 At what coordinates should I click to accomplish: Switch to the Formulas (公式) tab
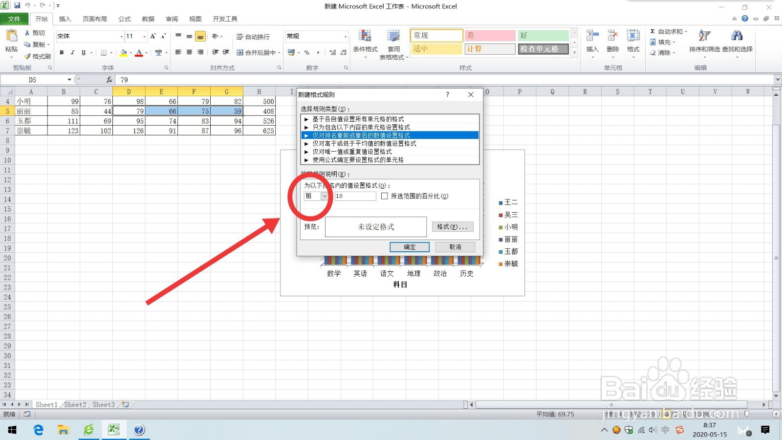[125, 19]
